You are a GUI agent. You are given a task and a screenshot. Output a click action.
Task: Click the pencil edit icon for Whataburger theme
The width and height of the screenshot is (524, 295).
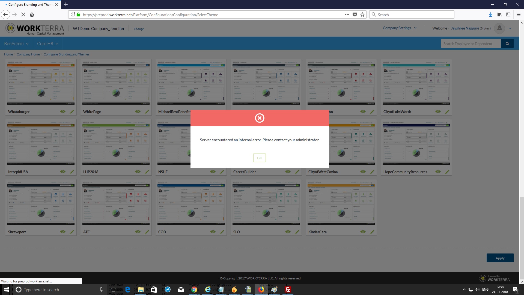pos(72,112)
